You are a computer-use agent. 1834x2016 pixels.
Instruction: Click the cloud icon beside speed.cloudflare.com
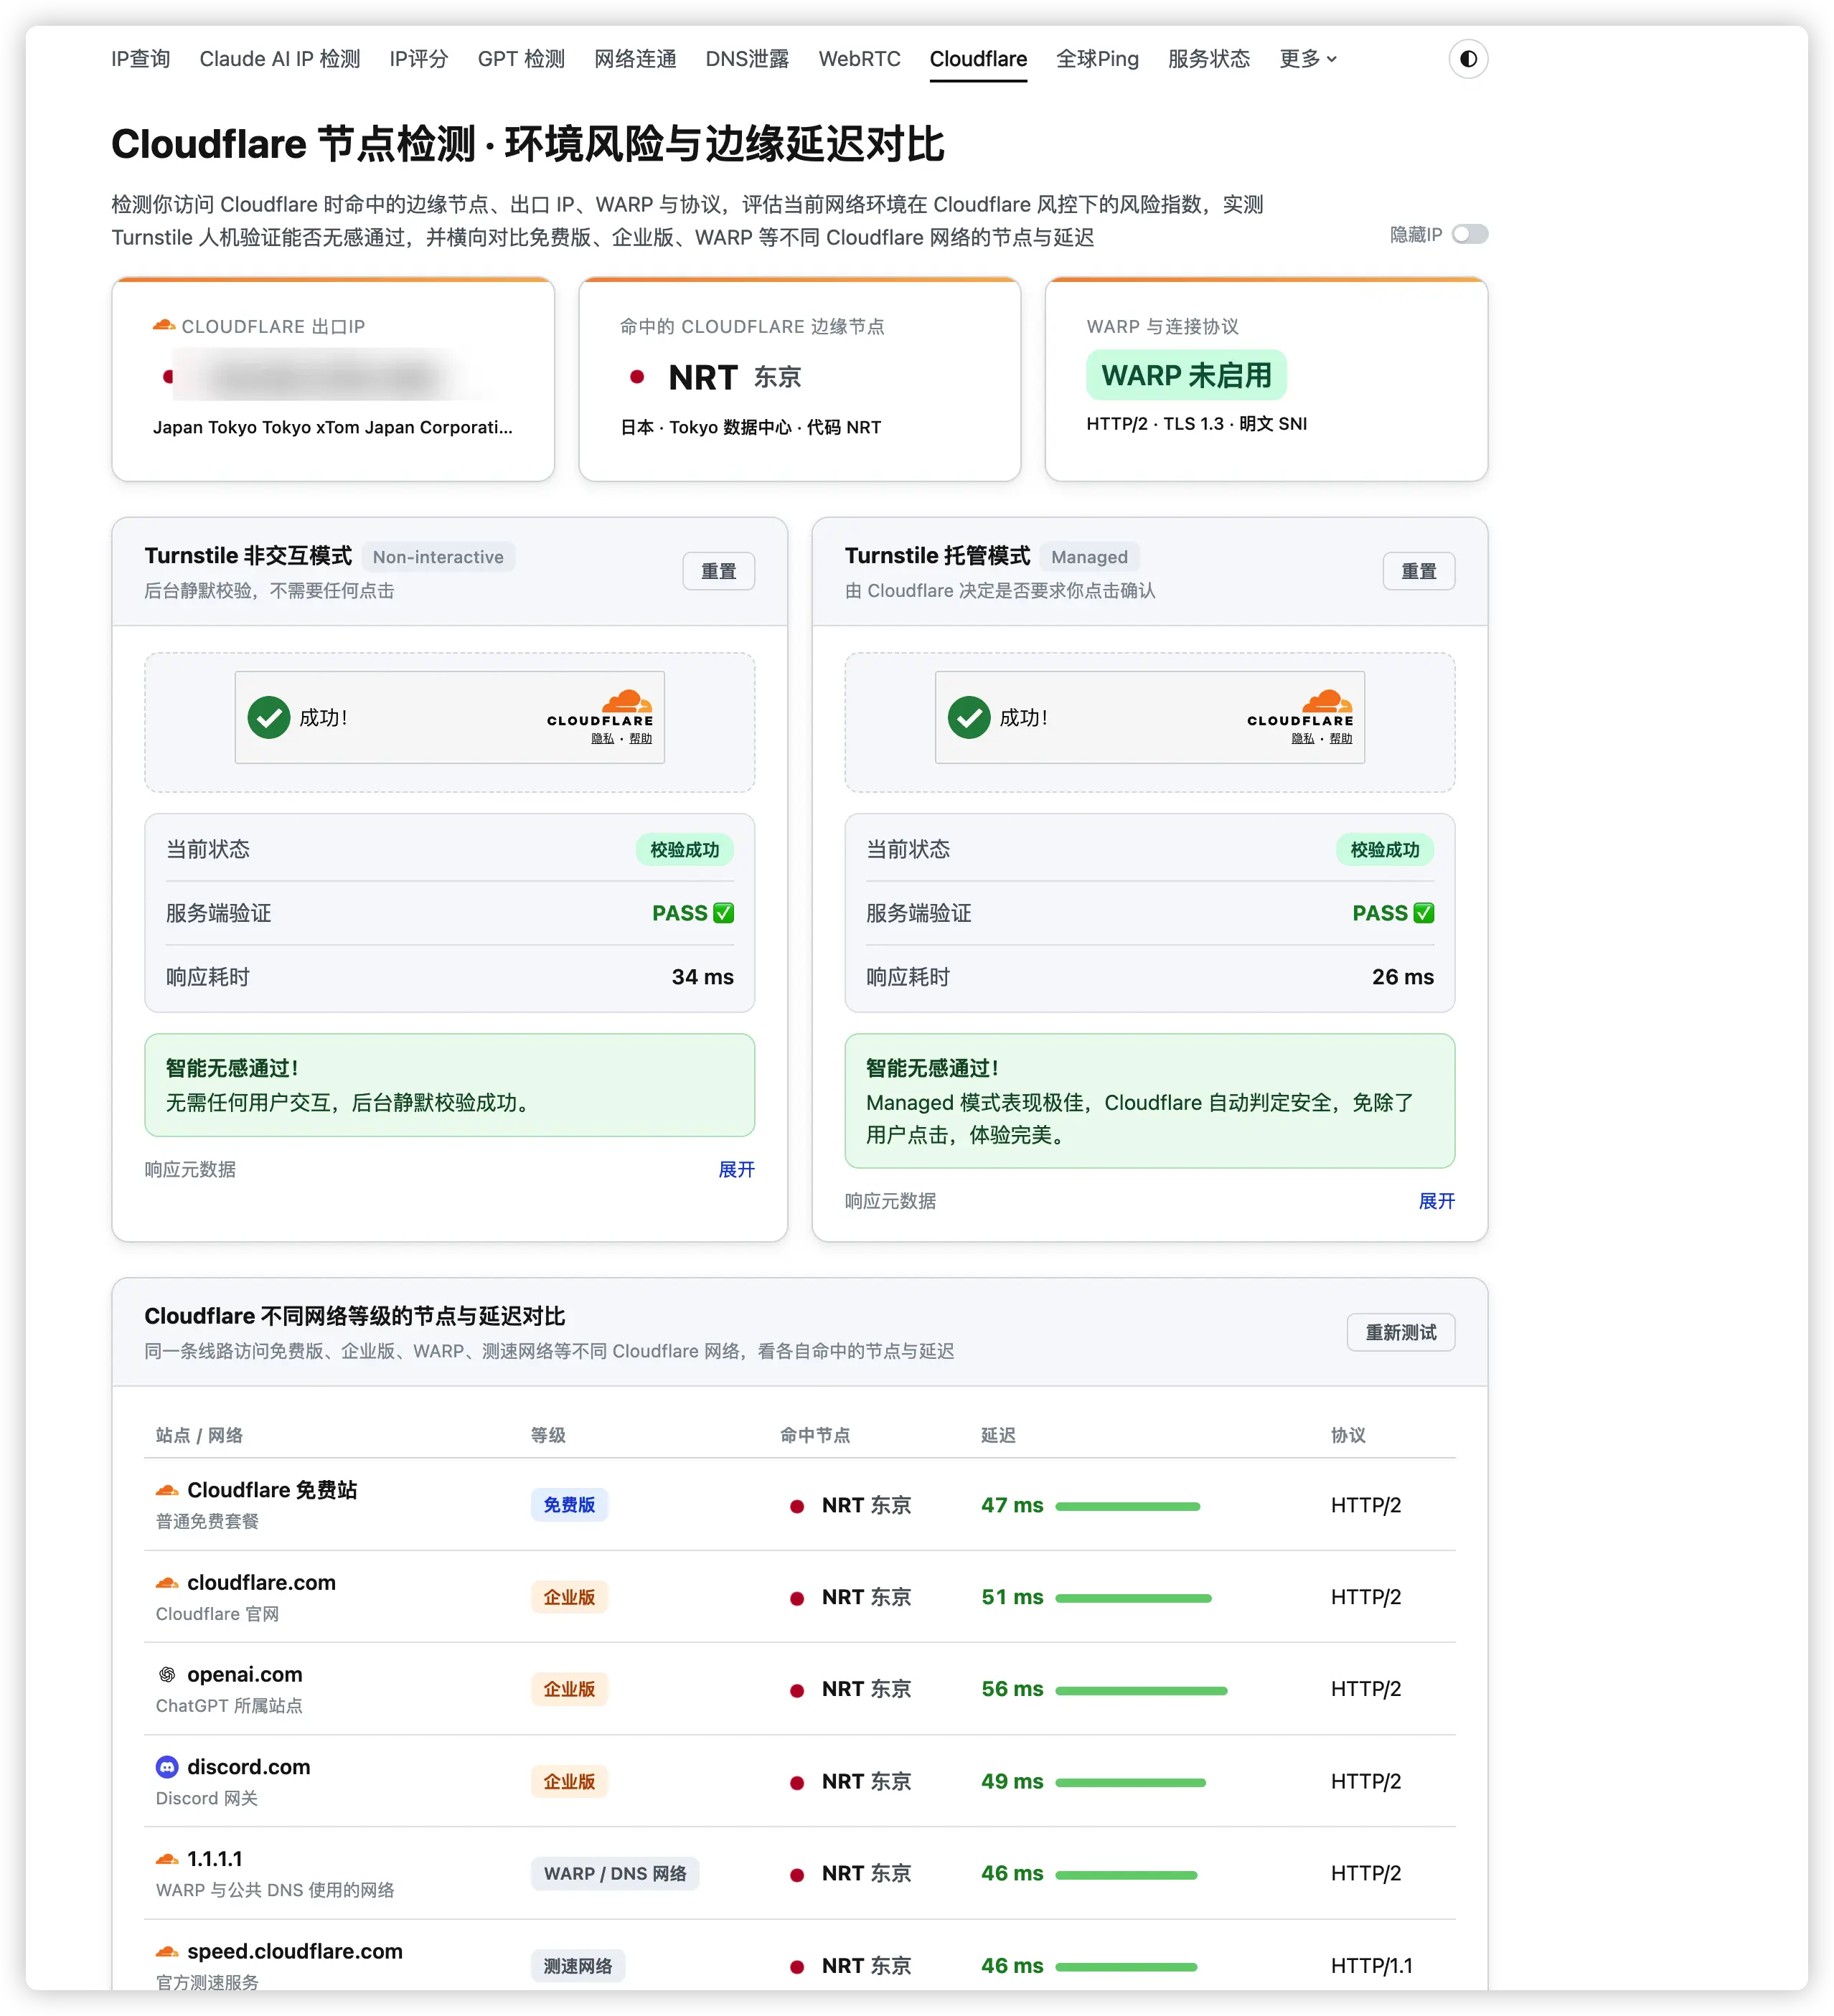click(167, 1951)
